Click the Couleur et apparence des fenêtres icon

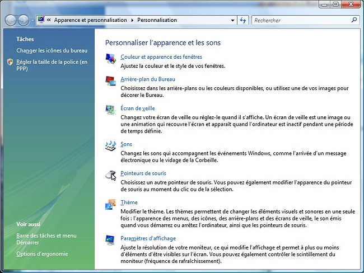[x=111, y=58]
